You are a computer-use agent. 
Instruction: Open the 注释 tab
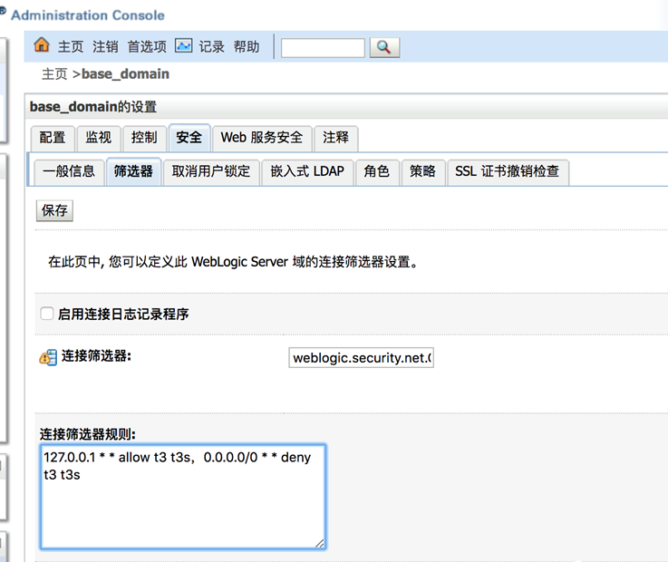click(x=335, y=138)
